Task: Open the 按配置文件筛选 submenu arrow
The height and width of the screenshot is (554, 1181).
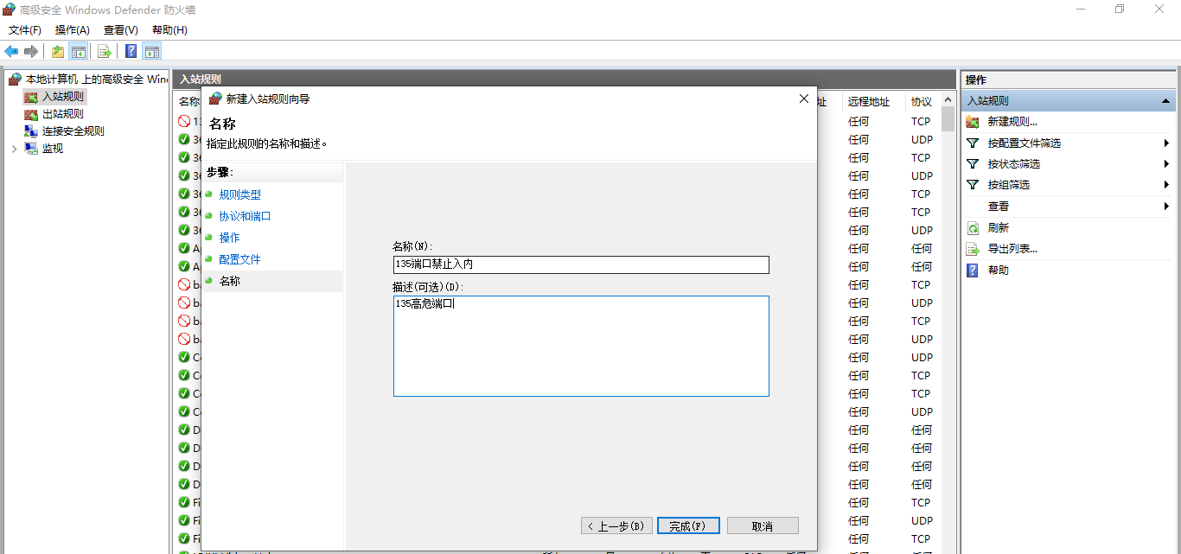Action: (x=1166, y=143)
